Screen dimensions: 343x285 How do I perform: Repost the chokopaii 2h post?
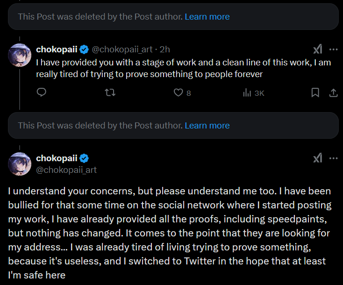pos(110,93)
